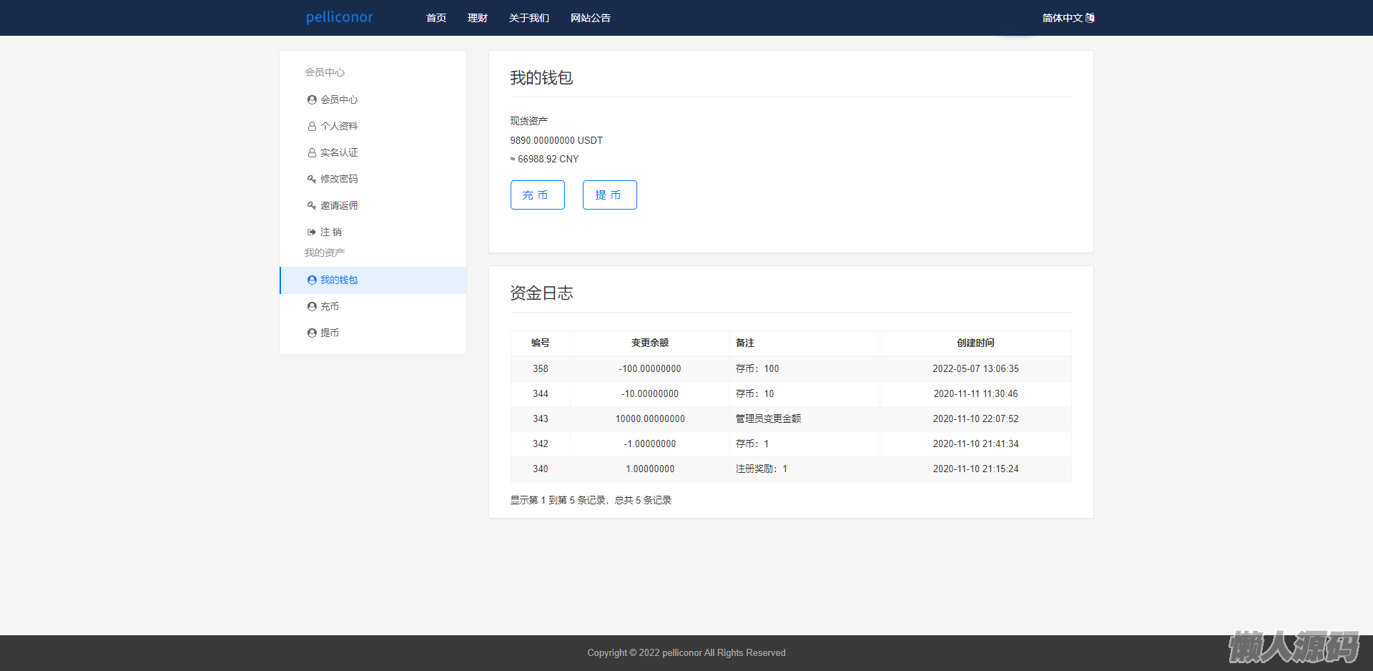Select 网站公告 in the navigation bar
This screenshot has width=1373, height=671.
(x=591, y=18)
